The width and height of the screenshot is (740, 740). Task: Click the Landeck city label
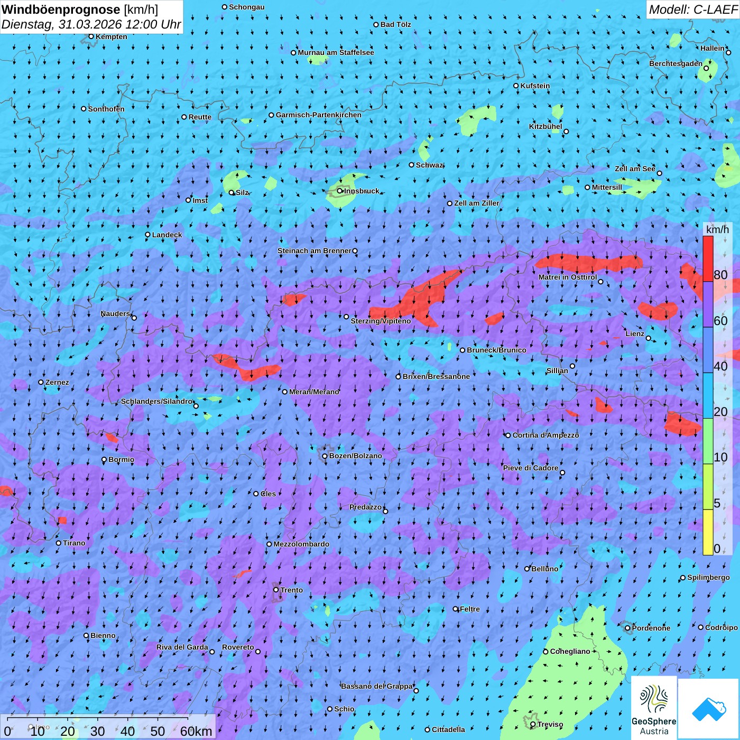[167, 235]
